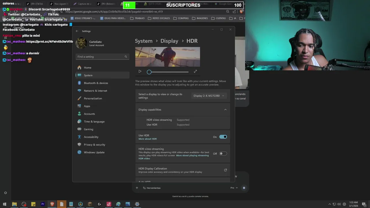
Task: Open Sticky Notes from taskbar
Action: pos(33,204)
